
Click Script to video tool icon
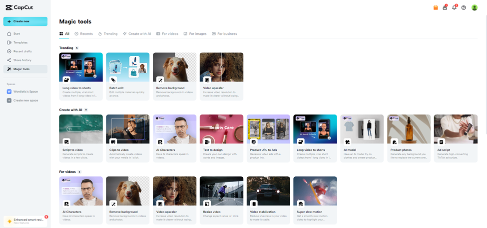pos(66,142)
